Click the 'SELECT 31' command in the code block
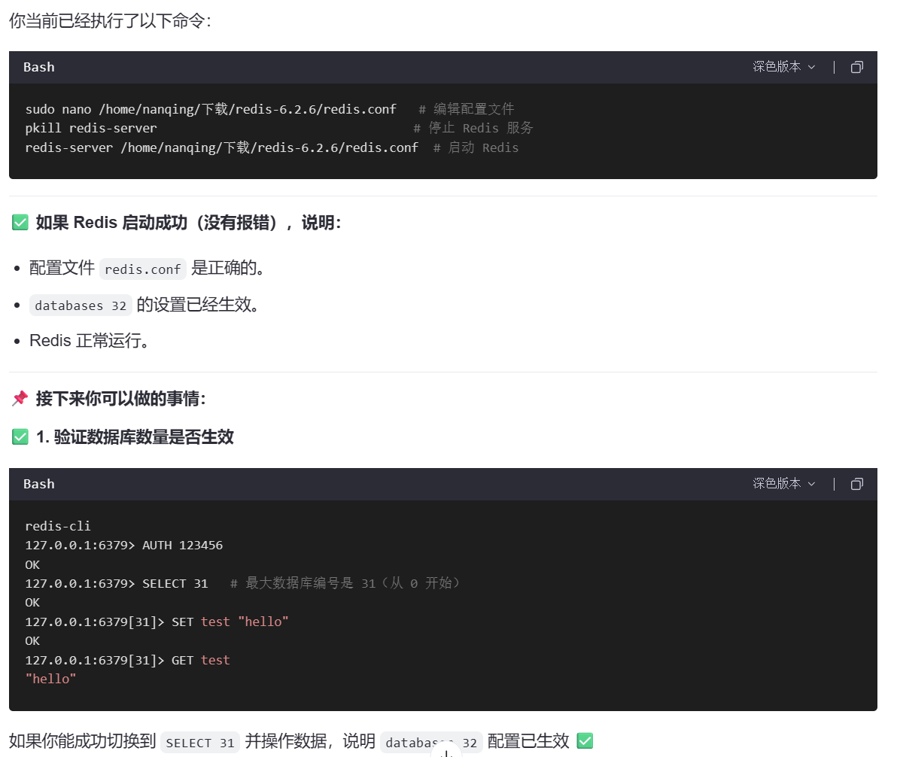The image size is (897, 757). (175, 584)
